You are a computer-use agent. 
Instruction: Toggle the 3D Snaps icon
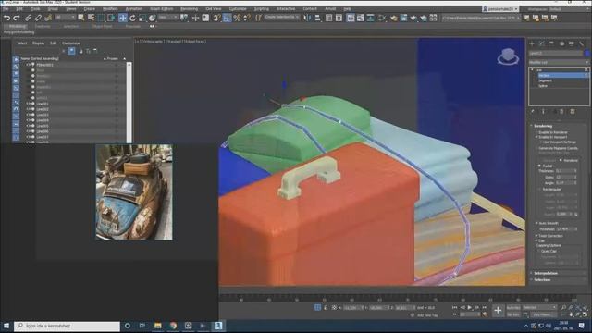pyautogui.click(x=216, y=18)
